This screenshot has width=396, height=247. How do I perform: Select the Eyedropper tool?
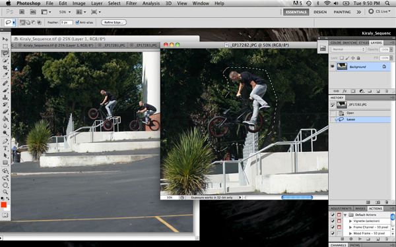pos(5,75)
